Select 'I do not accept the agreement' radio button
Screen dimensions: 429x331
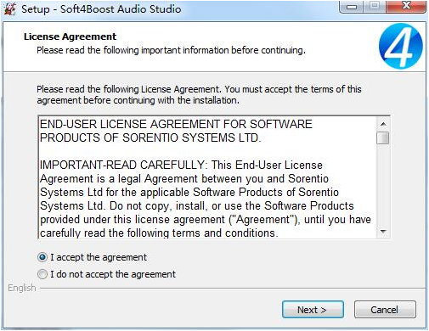[42, 274]
